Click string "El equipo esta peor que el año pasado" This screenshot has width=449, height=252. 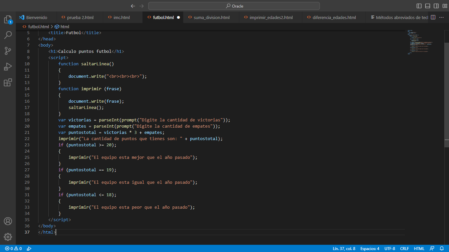tap(141, 207)
